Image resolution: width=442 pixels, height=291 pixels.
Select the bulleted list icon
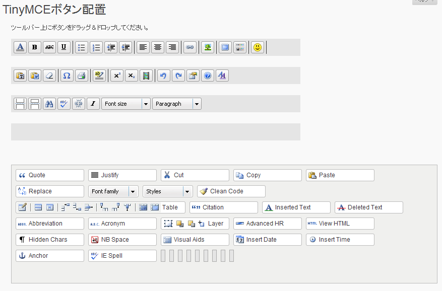(x=82, y=47)
